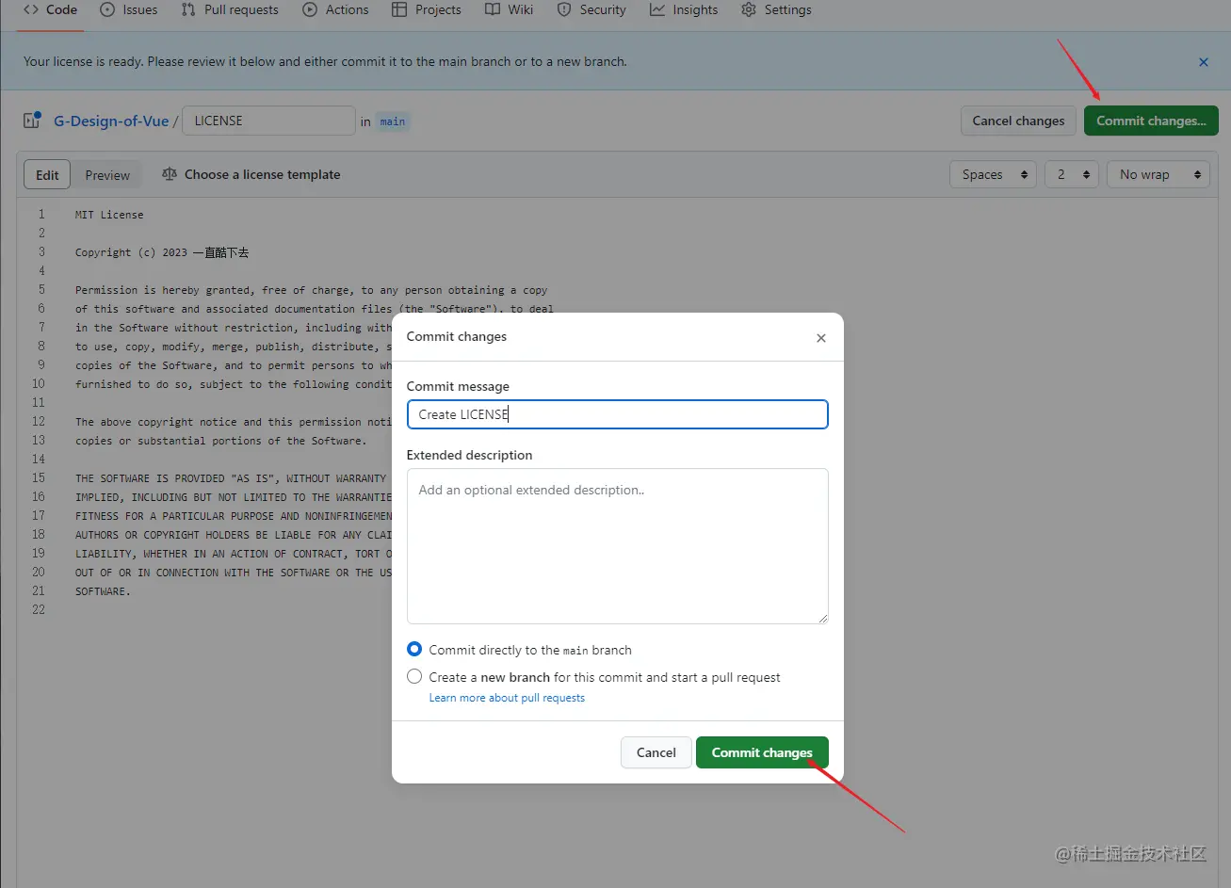Open the No wrap dropdown
This screenshot has width=1231, height=888.
point(1158,174)
